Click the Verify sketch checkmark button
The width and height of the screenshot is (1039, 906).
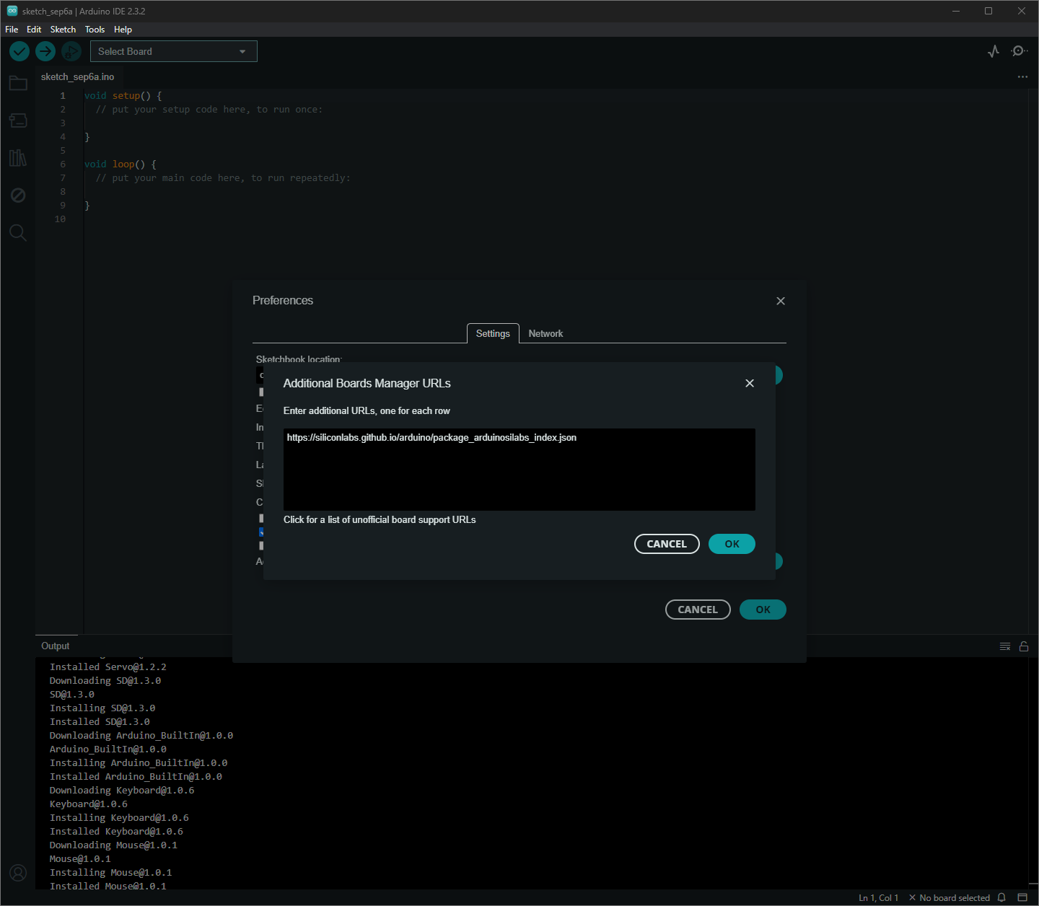pyautogui.click(x=19, y=51)
